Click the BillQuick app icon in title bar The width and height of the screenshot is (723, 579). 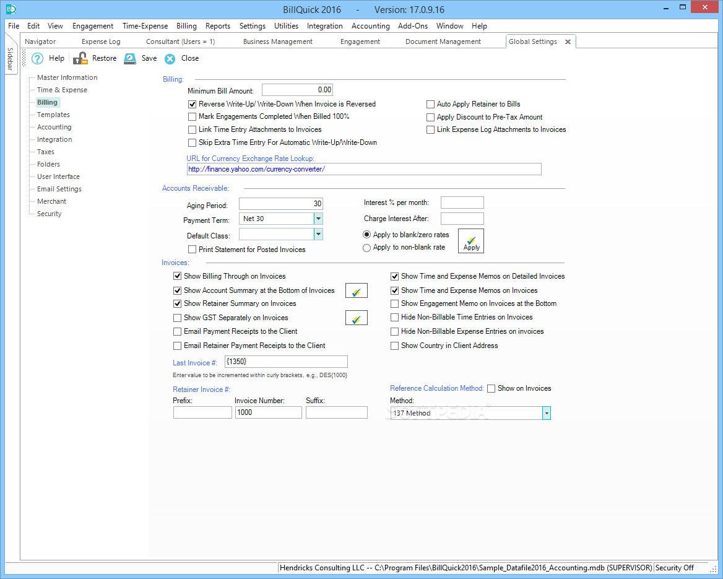11,9
